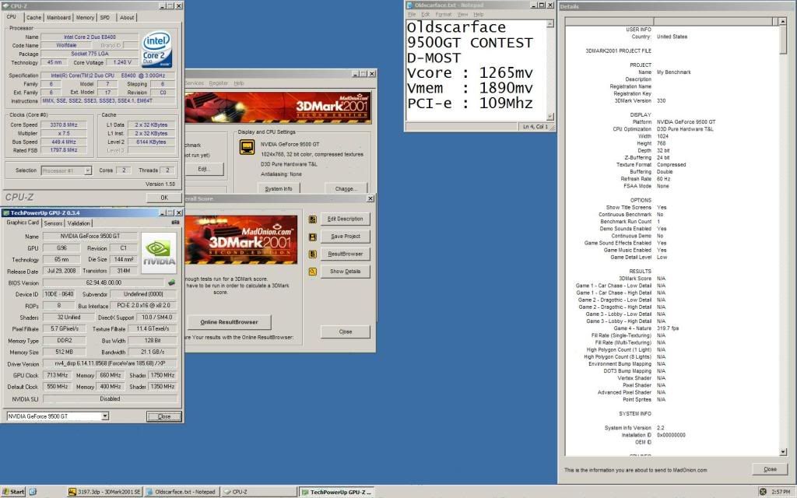Click the GPU Clock value "713 MHz"

58,375
